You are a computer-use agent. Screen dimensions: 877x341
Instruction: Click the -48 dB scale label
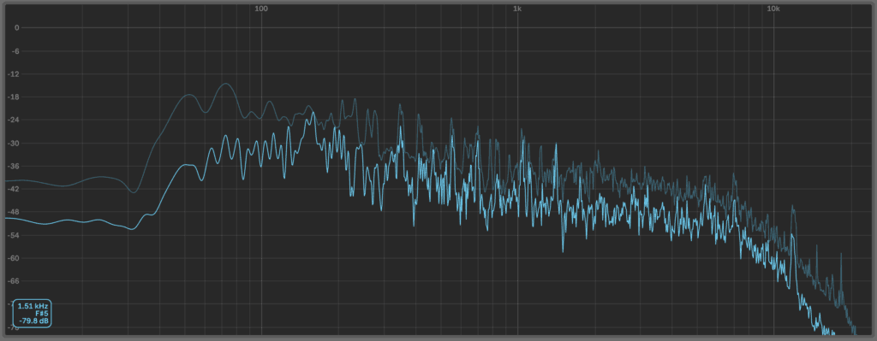(14, 212)
